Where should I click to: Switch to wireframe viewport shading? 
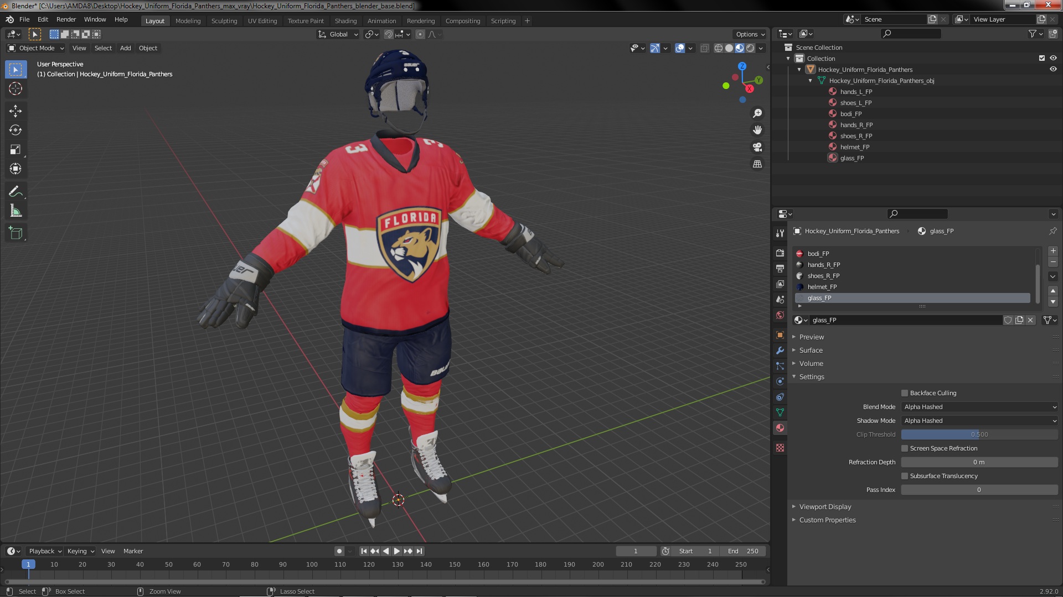pyautogui.click(x=719, y=48)
